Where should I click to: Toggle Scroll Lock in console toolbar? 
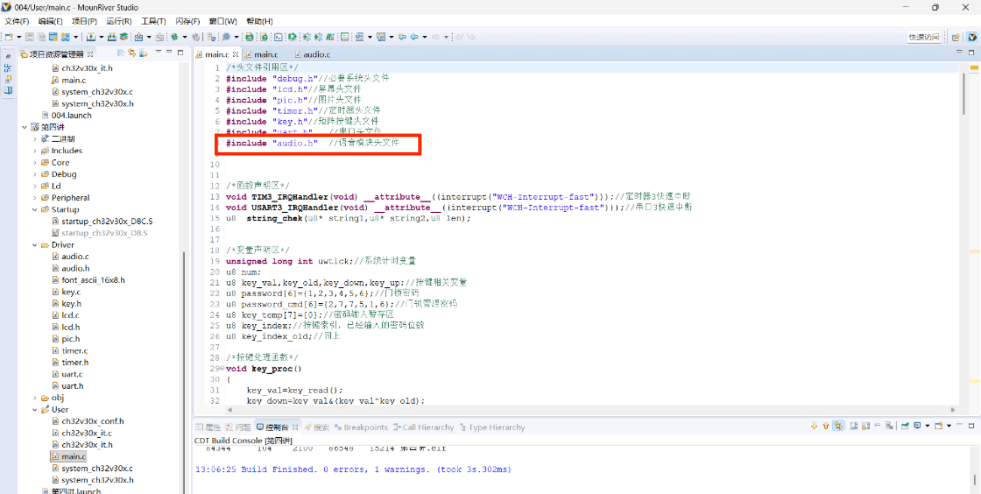865,426
